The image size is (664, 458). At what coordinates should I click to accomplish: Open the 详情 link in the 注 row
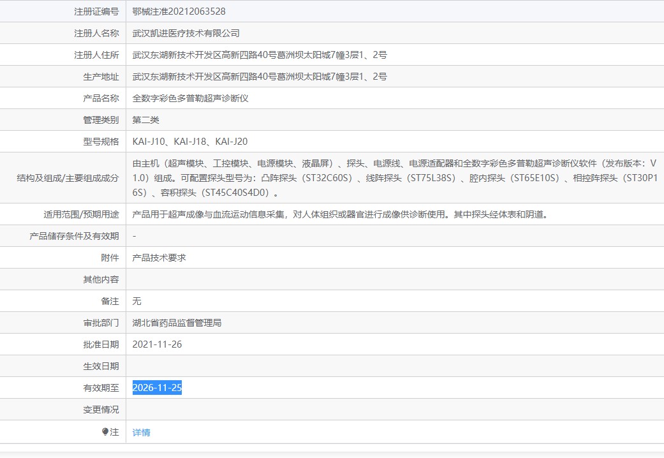(x=141, y=432)
